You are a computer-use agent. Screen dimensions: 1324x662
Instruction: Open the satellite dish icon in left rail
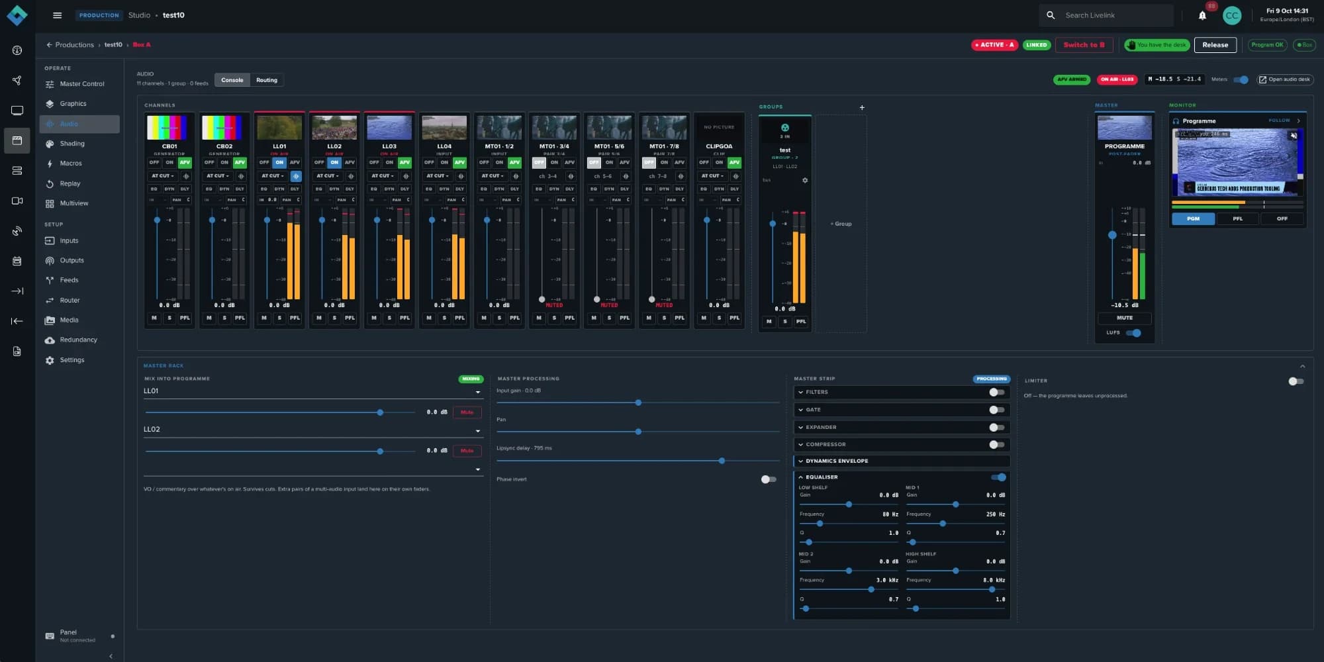coord(17,230)
